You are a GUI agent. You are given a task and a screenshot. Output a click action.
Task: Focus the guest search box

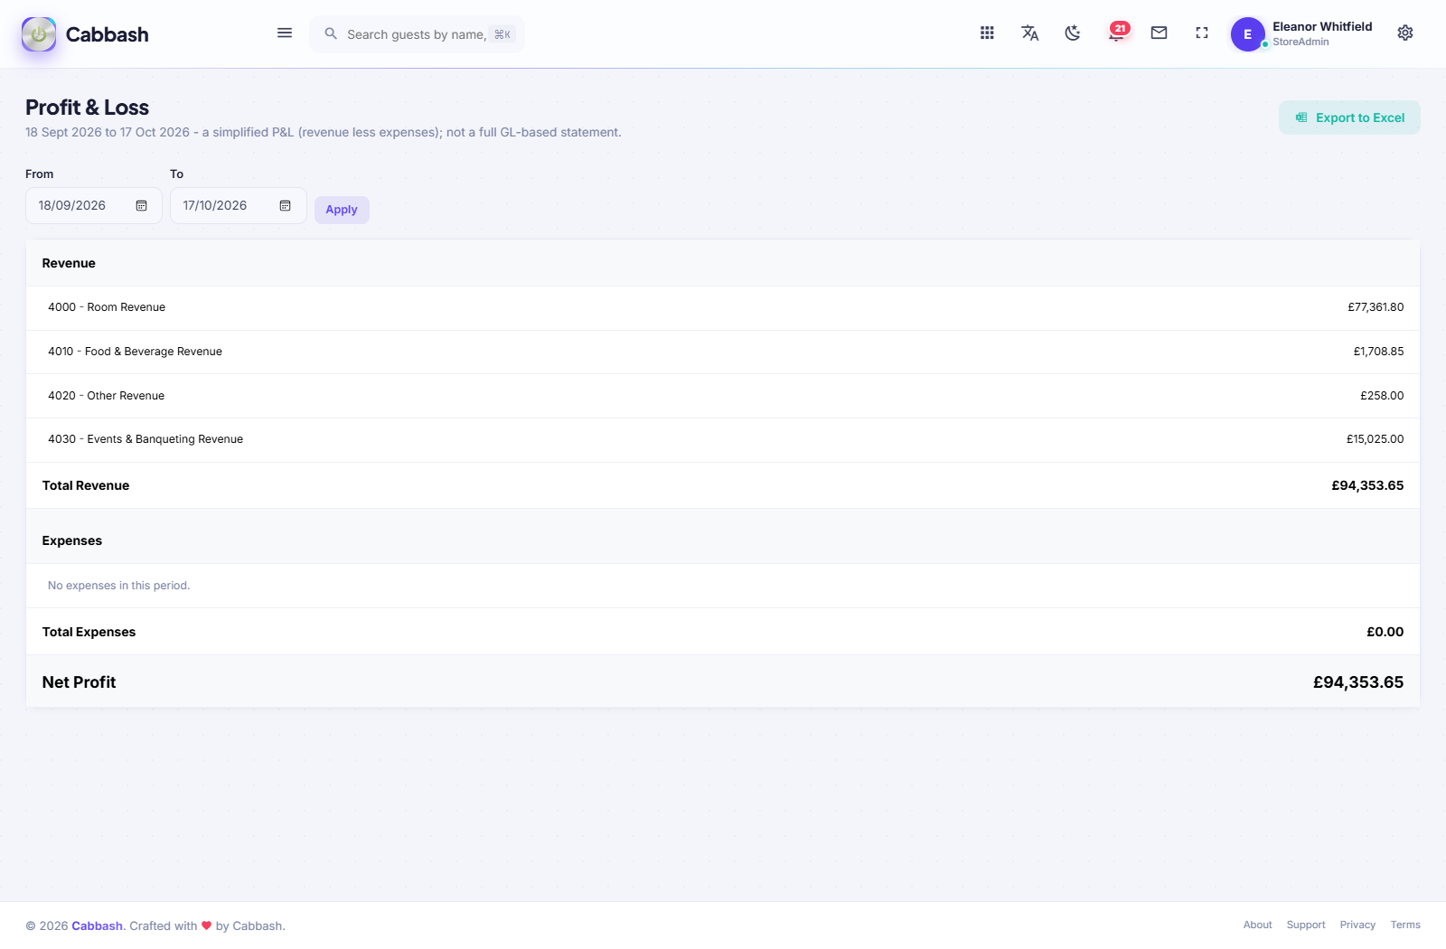coord(418,34)
